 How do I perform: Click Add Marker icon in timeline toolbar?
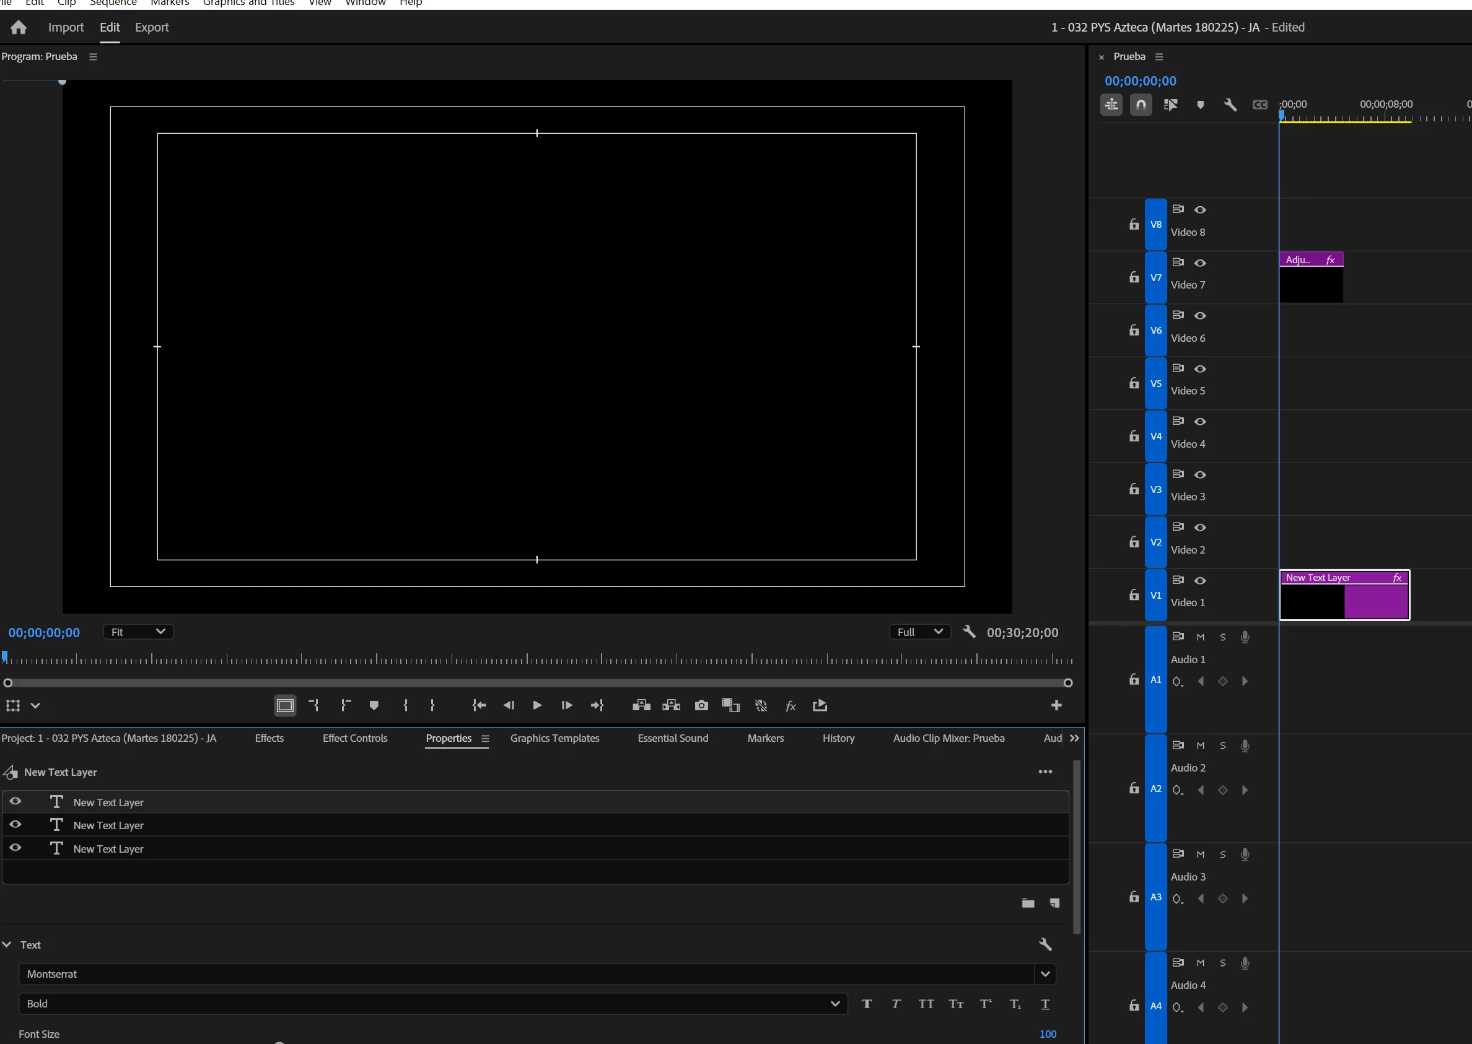click(1200, 104)
